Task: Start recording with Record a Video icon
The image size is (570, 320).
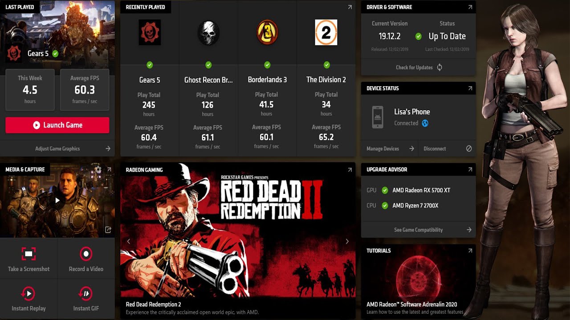Action: coord(86,254)
